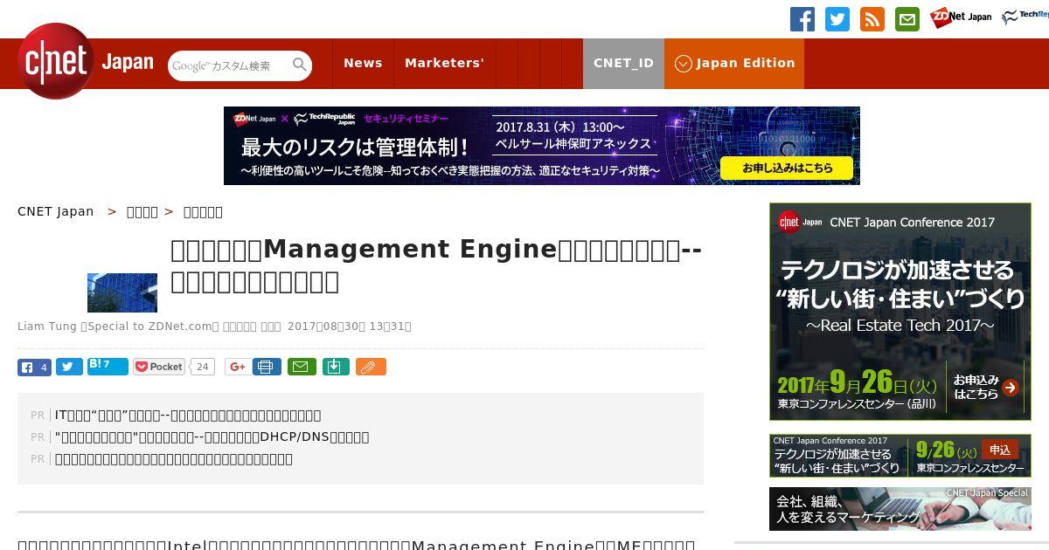Click the CNET Japan breadcrumb link

[56, 211]
